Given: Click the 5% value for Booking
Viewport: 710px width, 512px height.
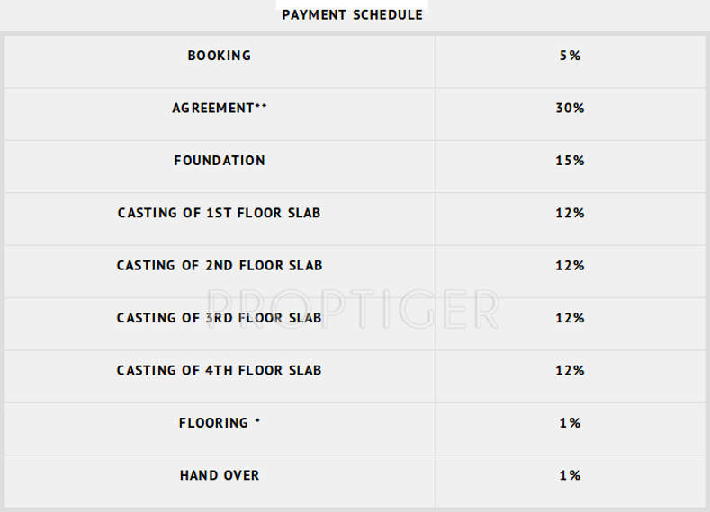Looking at the screenshot, I should 570,56.
